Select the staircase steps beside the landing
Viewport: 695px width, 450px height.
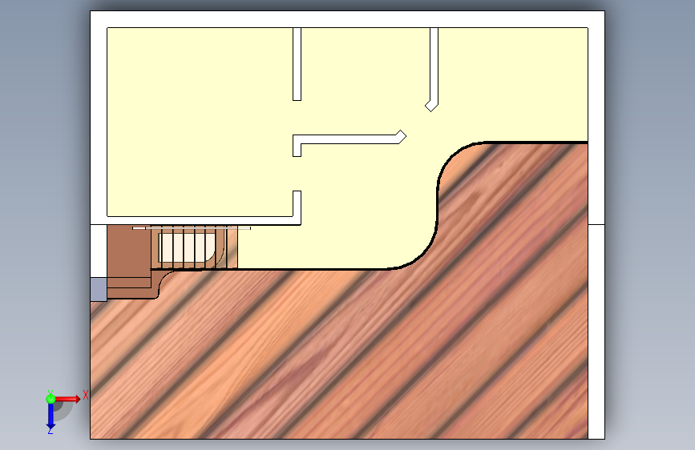[194, 247]
